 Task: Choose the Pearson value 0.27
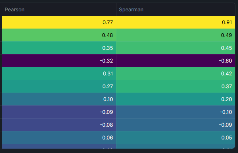[x=107, y=86]
